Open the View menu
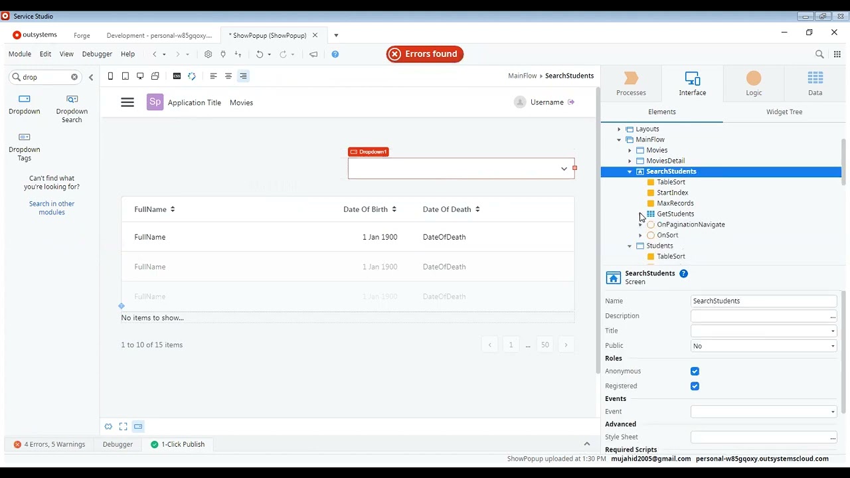Viewport: 850px width, 478px height. pyautogui.click(x=66, y=54)
